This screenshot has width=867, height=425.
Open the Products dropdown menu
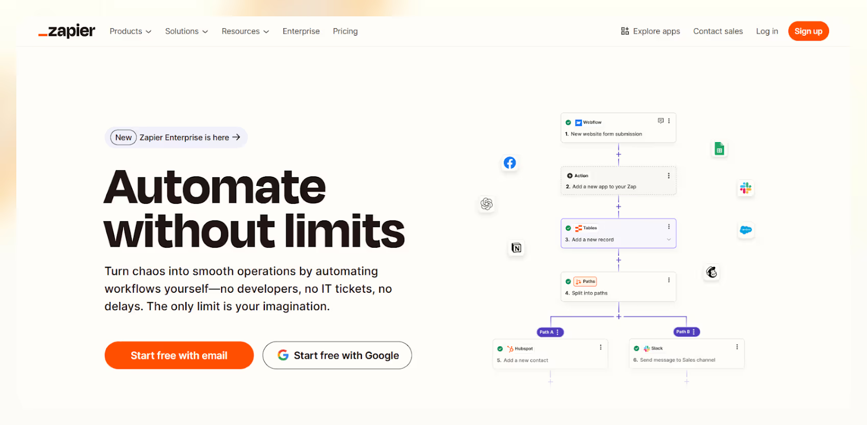pyautogui.click(x=131, y=31)
